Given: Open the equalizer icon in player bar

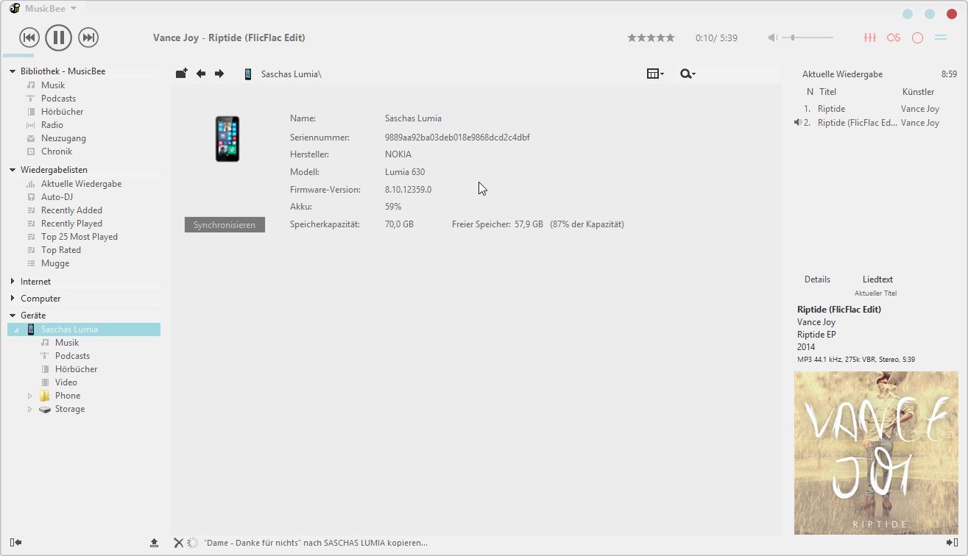Looking at the screenshot, I should coord(870,38).
